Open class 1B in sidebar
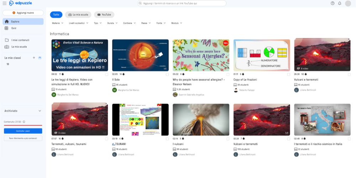 click(x=8, y=64)
